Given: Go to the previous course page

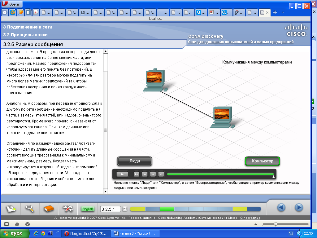Looking at the screenshot, I should [x=281, y=208].
